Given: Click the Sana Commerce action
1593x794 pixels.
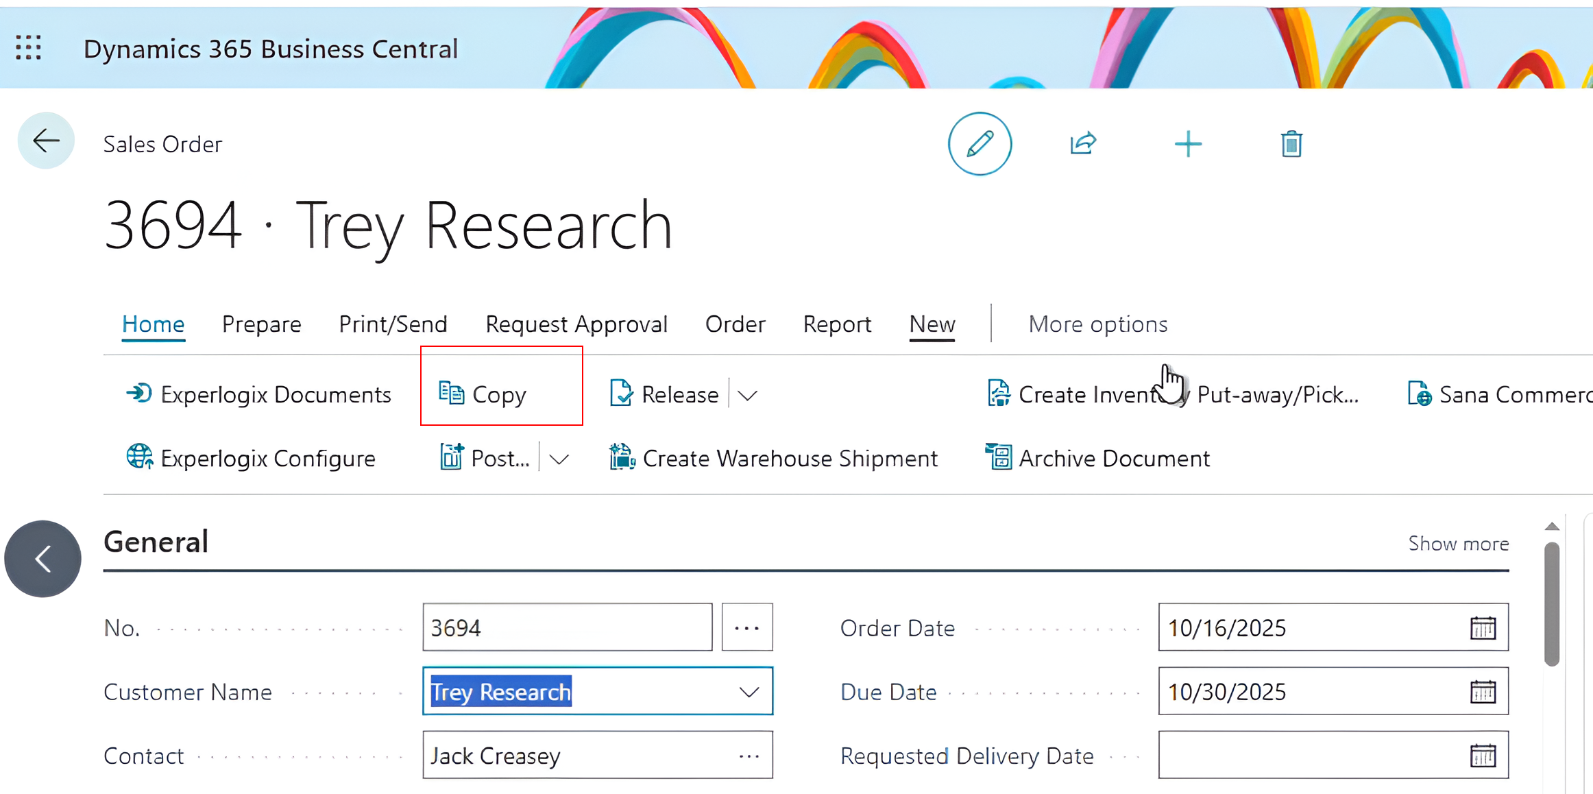Looking at the screenshot, I should pos(1499,394).
